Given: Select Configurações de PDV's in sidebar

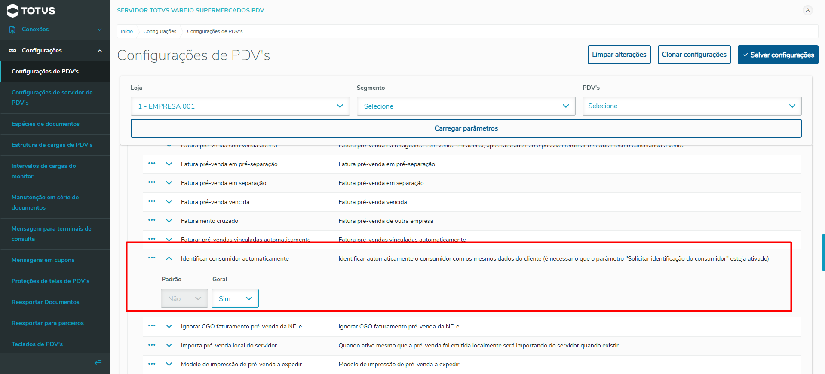Looking at the screenshot, I should [x=55, y=72].
